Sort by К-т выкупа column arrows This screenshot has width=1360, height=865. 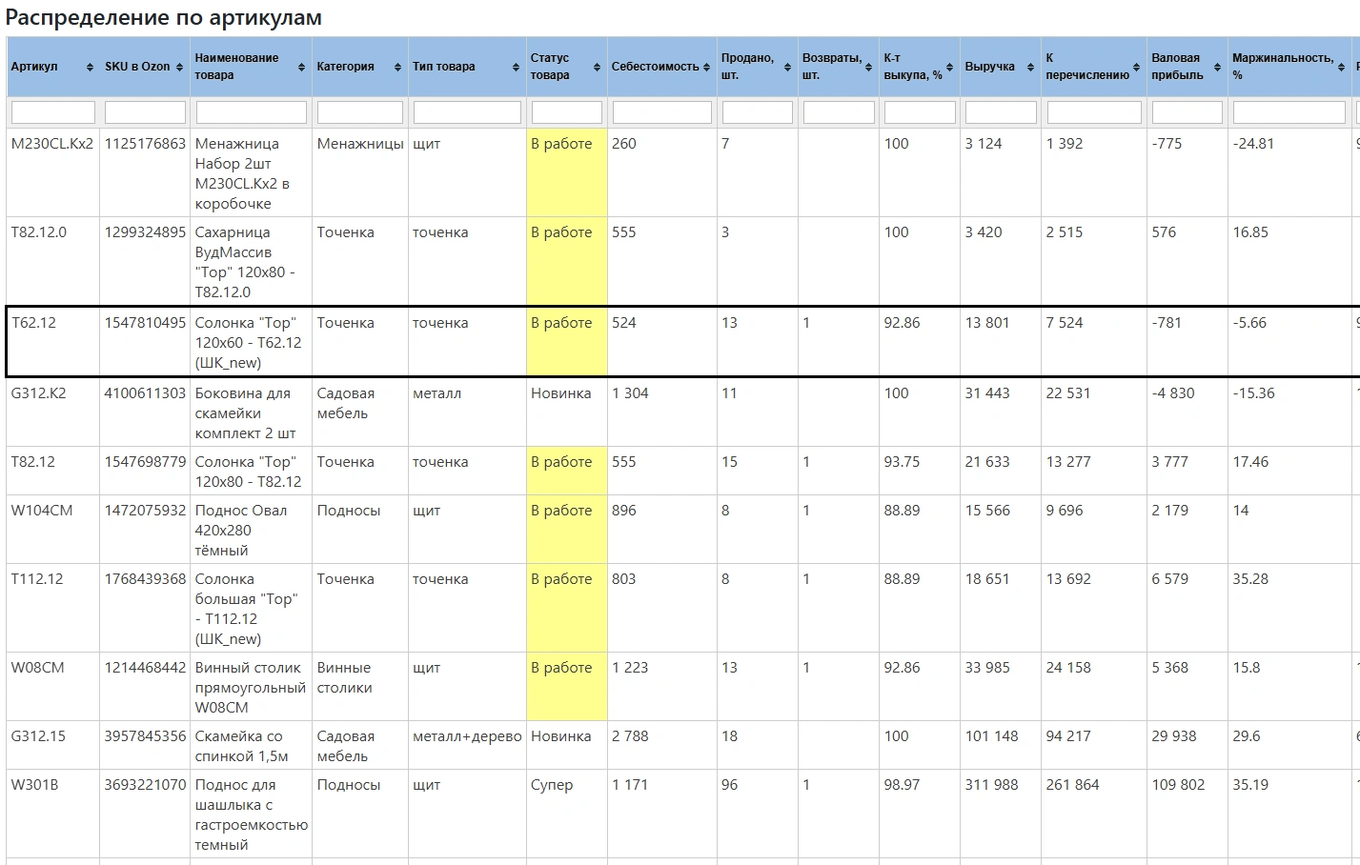click(x=949, y=68)
